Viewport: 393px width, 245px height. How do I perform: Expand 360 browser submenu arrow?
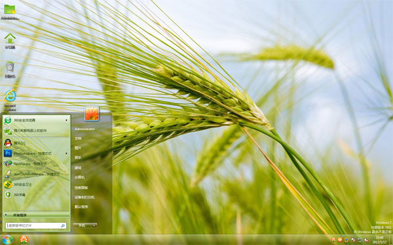pos(66,120)
